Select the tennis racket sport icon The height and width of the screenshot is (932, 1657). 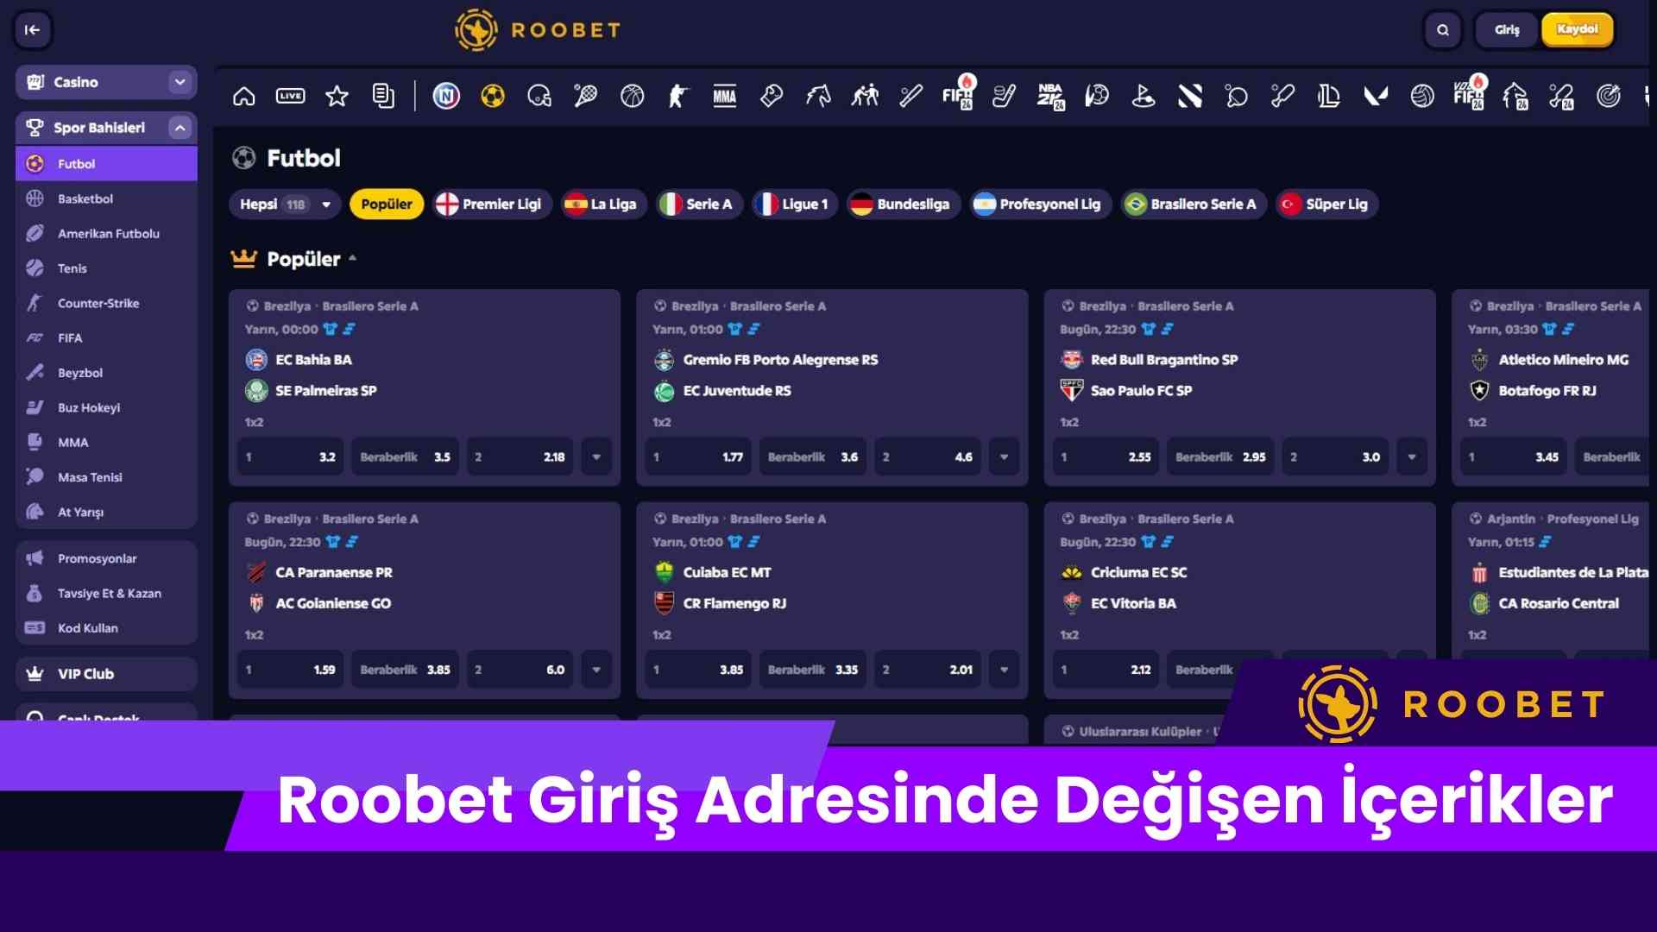click(x=585, y=96)
